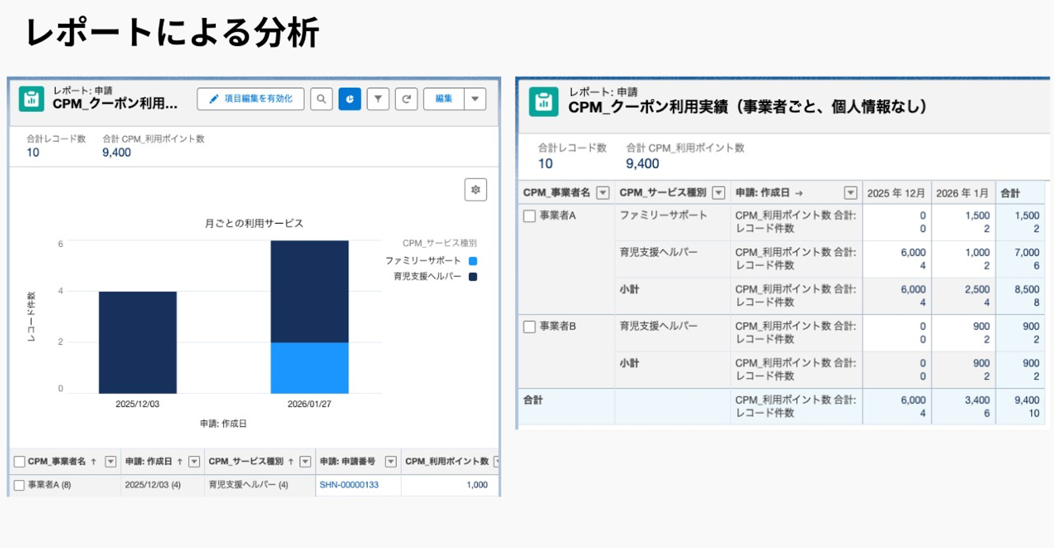Viewport: 1054px width, 548px height.
Task: Click the 項目編集を有効化 button
Action: click(251, 99)
